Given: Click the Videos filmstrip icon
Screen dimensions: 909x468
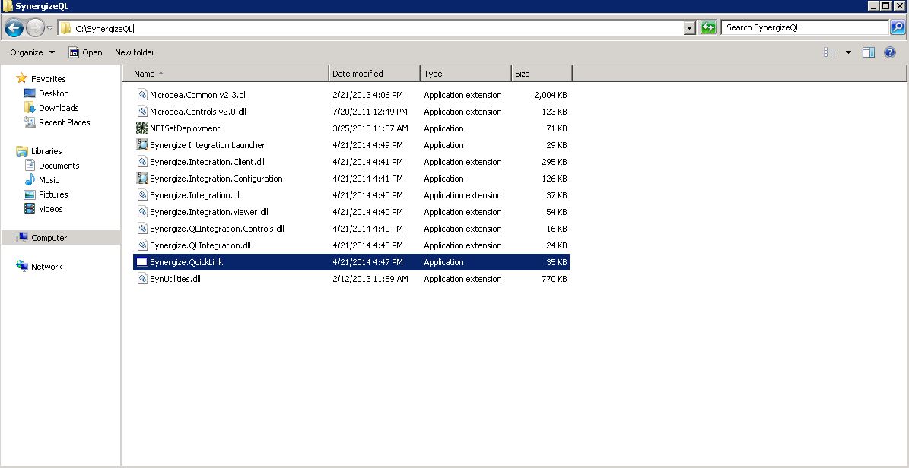Looking at the screenshot, I should pos(30,209).
